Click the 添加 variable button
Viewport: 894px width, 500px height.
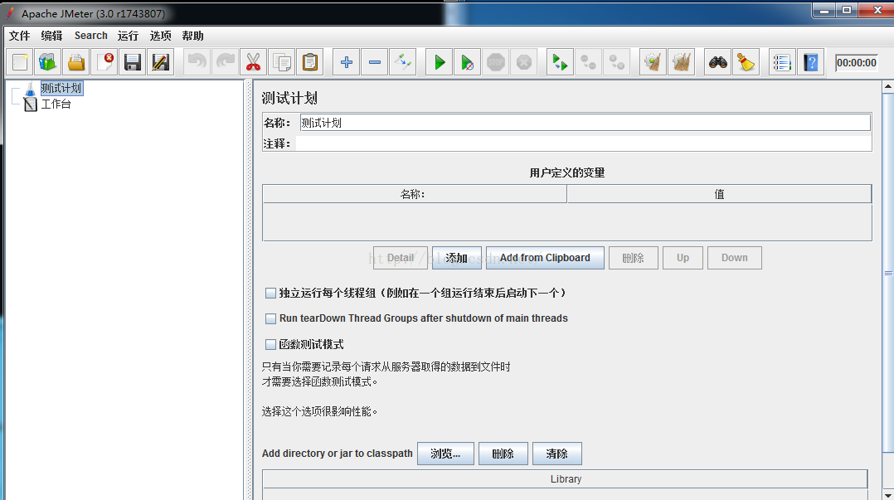tap(457, 258)
